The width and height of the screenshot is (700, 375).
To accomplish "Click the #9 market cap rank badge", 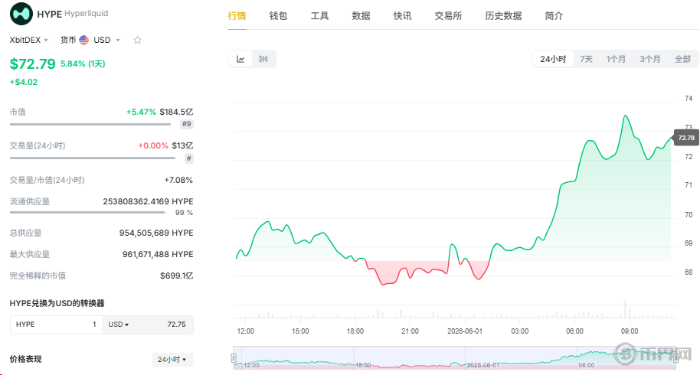I will click(187, 124).
